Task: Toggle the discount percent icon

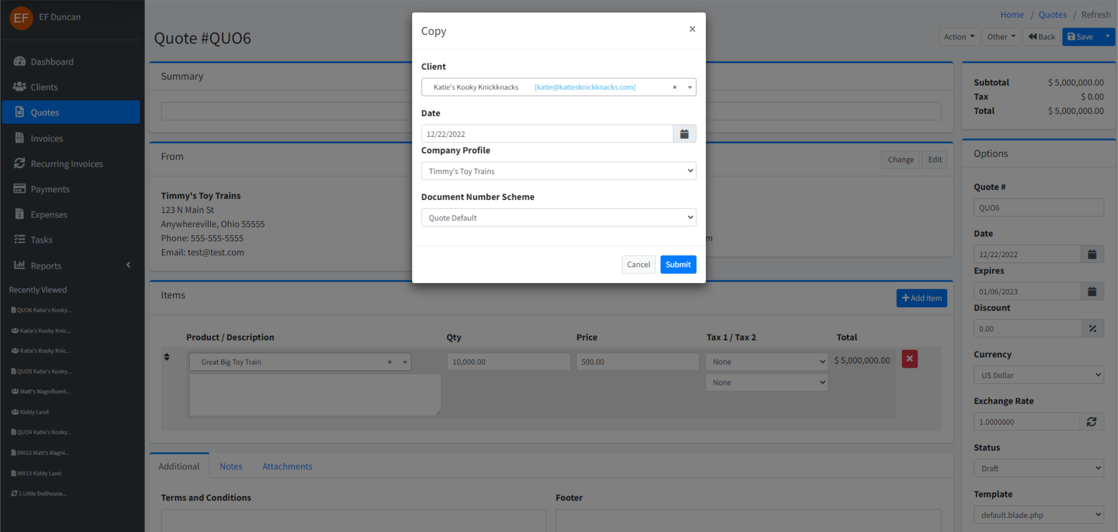Action: point(1093,328)
